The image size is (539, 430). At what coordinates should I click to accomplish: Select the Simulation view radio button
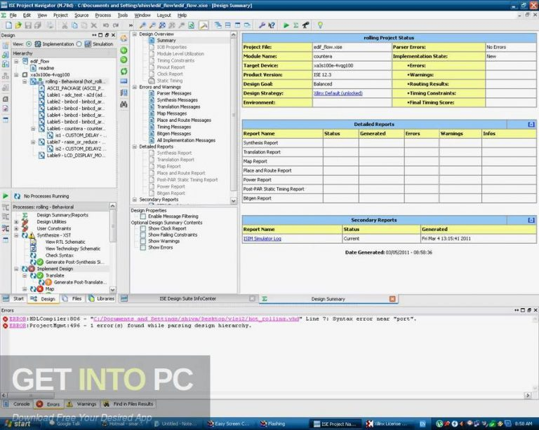(79, 44)
